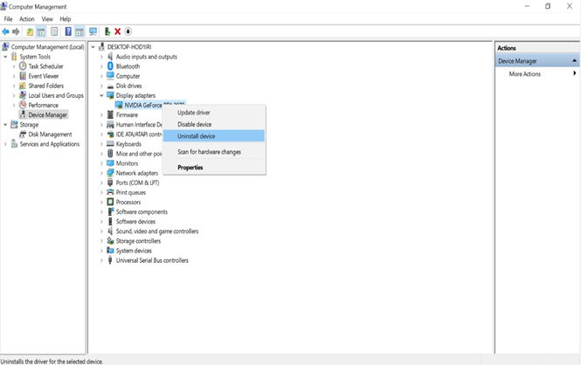Click the scan hardware monitor toolbar icon
Screen dimensions: 581x365
click(x=93, y=31)
